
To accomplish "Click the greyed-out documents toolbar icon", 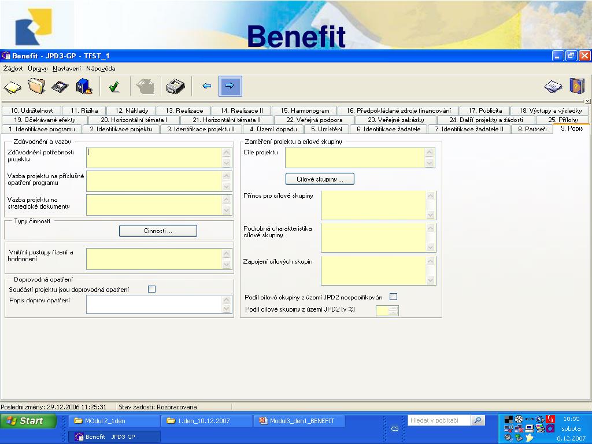I will tap(145, 87).
